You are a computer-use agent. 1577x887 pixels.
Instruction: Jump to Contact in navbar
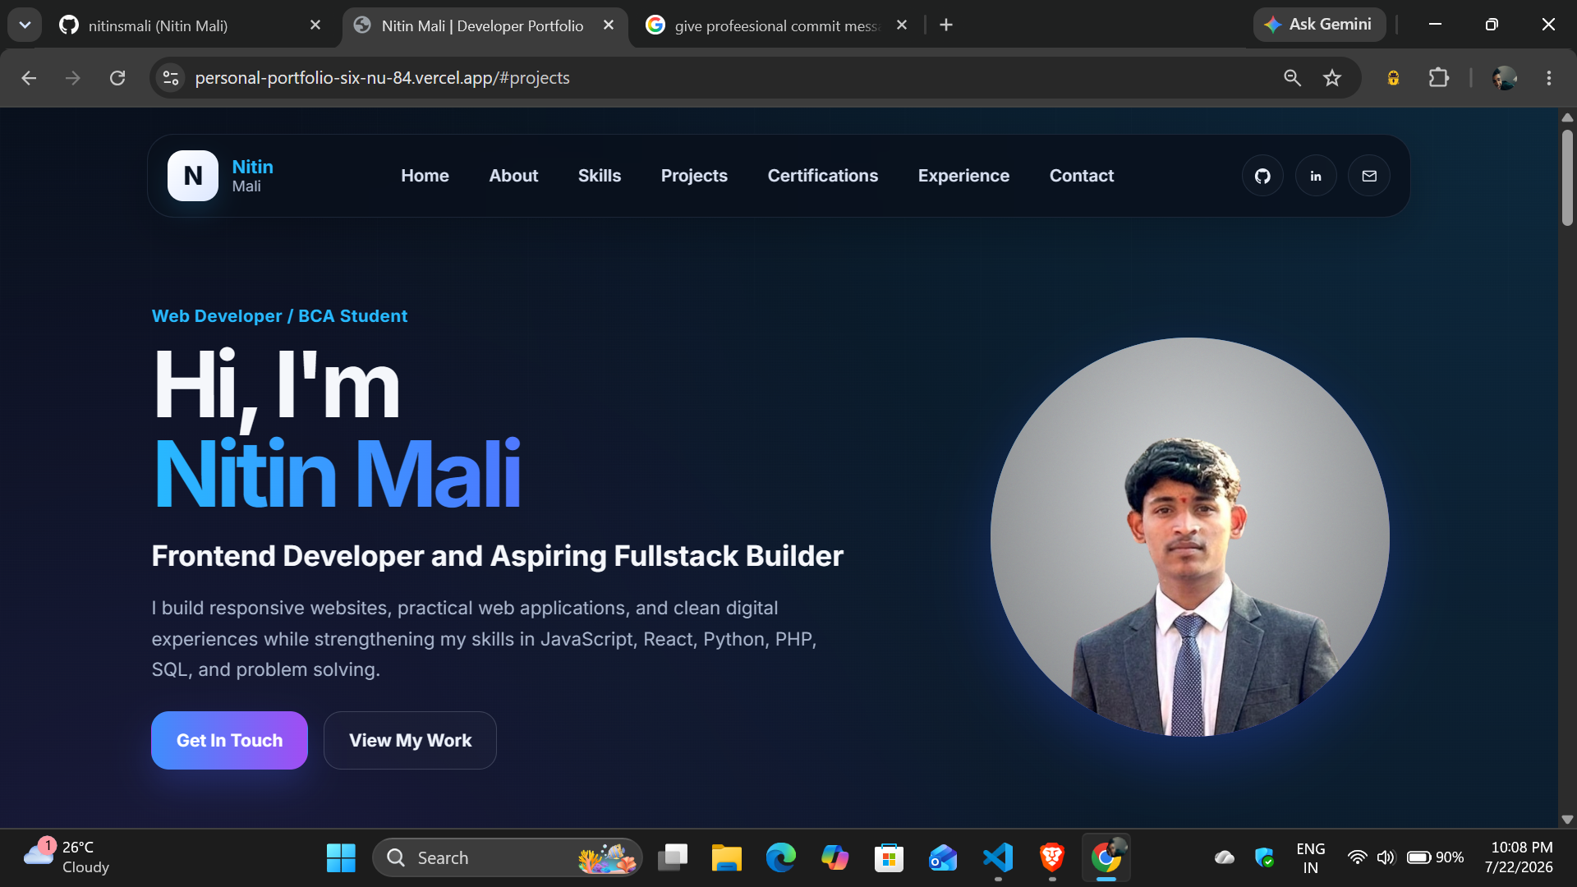click(1082, 176)
